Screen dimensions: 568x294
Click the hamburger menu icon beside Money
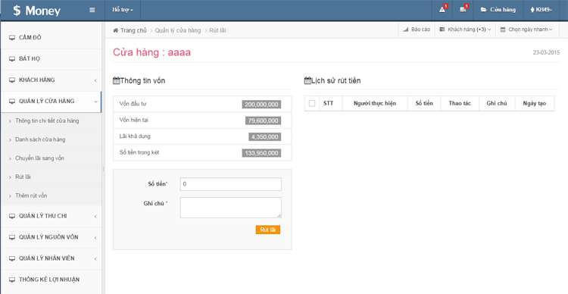click(92, 10)
